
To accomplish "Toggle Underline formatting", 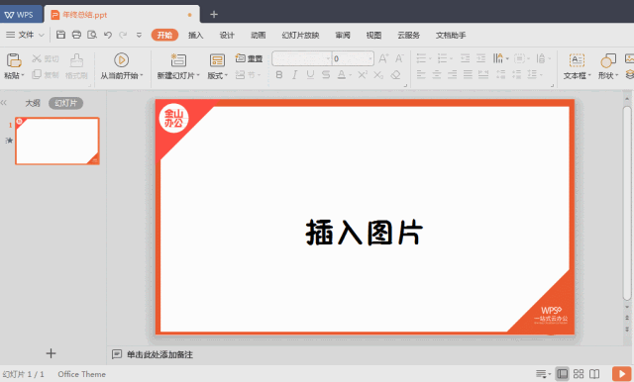I will point(310,74).
